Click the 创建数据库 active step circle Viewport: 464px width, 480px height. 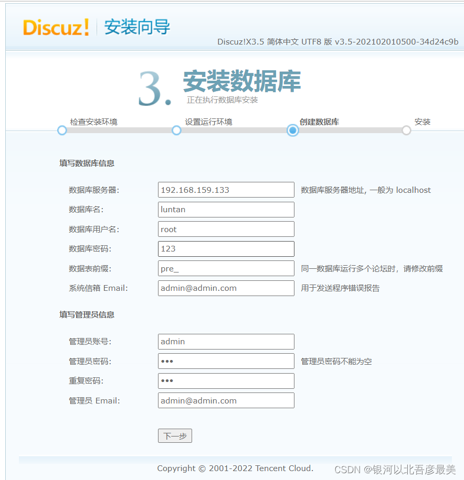293,130
